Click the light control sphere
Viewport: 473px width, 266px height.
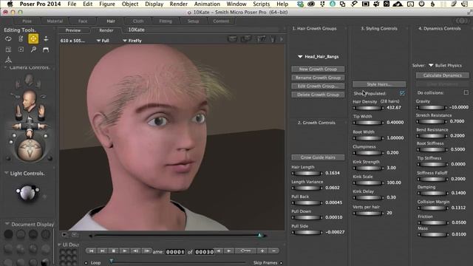27,192
